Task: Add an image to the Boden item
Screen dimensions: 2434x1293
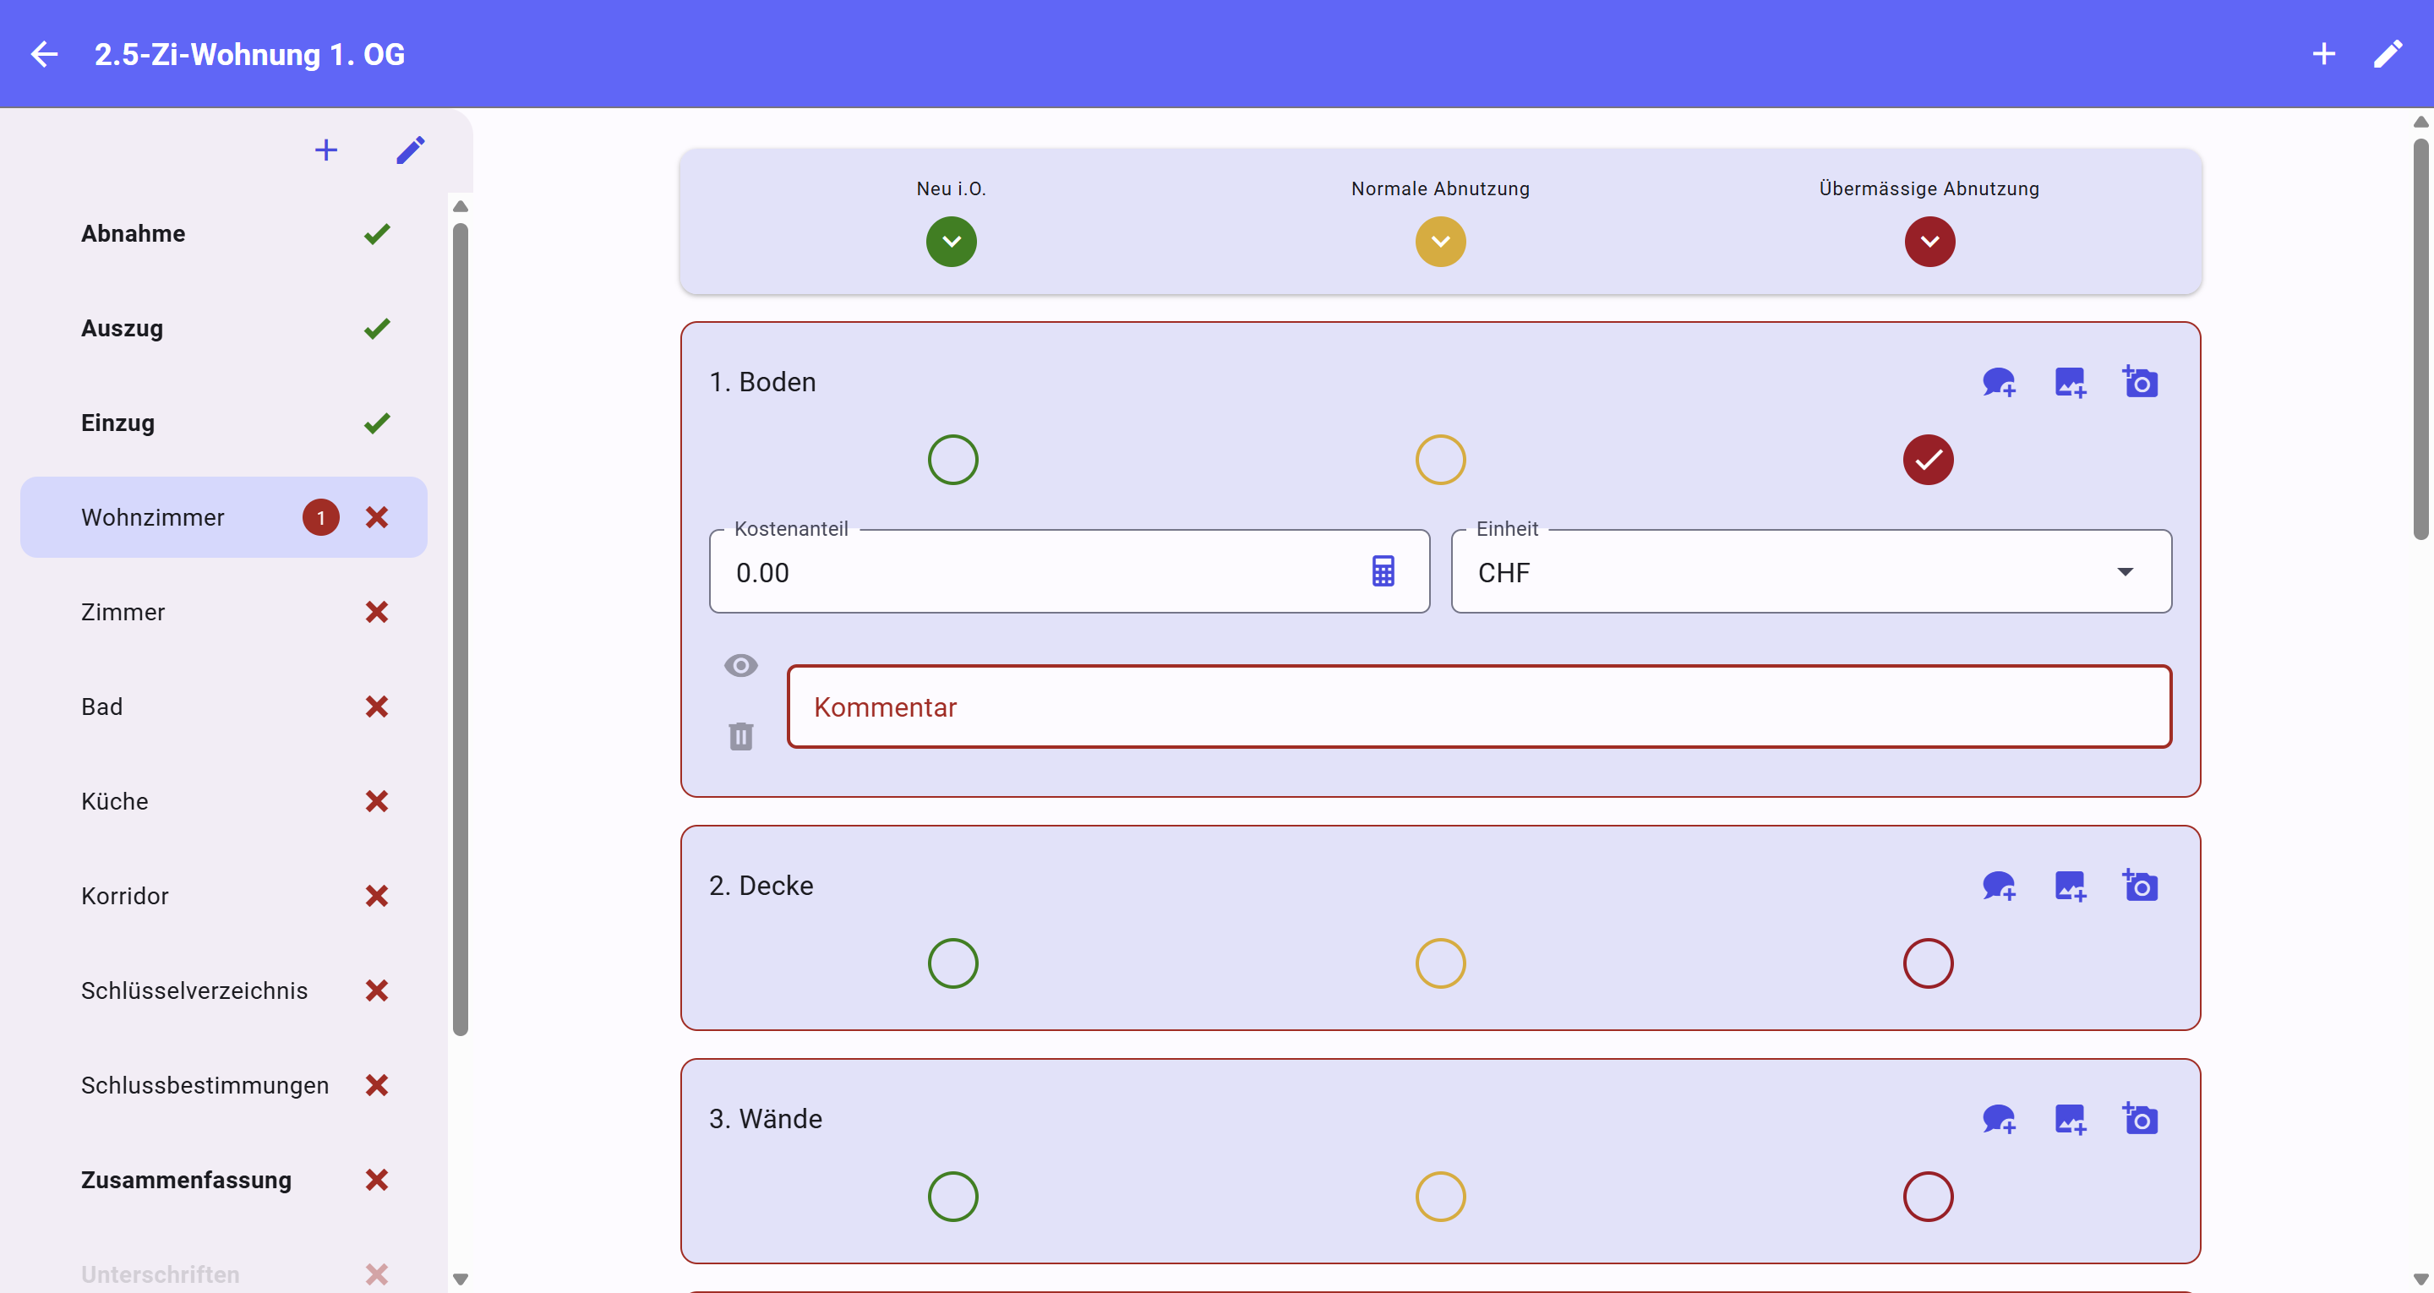Action: [x=2071, y=382]
